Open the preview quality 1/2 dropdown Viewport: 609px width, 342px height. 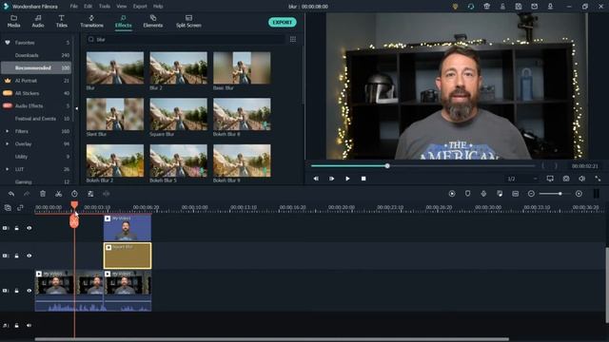(x=522, y=179)
